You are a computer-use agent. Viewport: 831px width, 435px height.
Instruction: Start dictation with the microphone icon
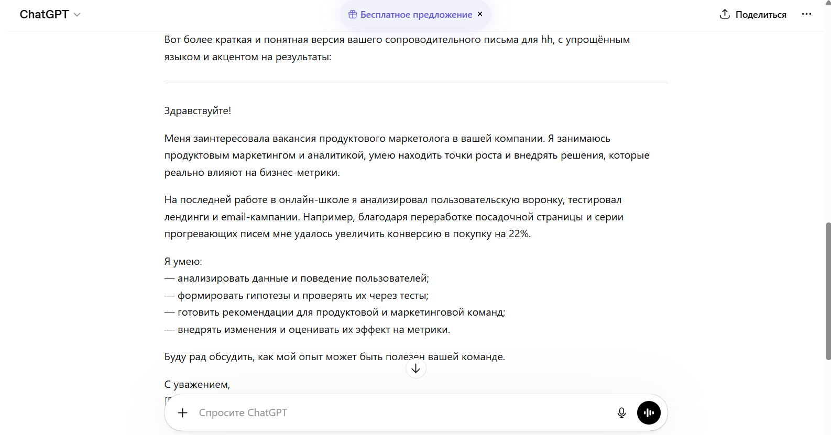point(621,412)
